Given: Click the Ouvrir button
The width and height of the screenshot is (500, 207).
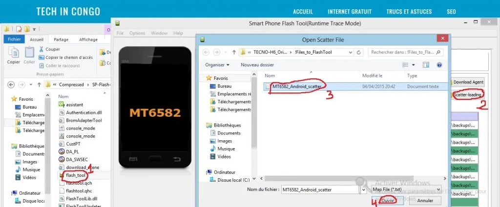Looking at the screenshot, I should 387,201.
